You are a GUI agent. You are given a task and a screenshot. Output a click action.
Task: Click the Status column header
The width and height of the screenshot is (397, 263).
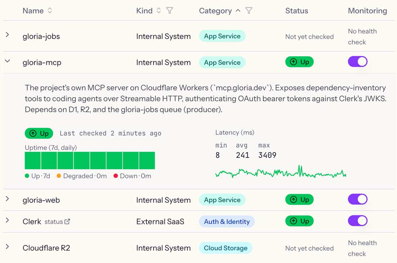[297, 11]
